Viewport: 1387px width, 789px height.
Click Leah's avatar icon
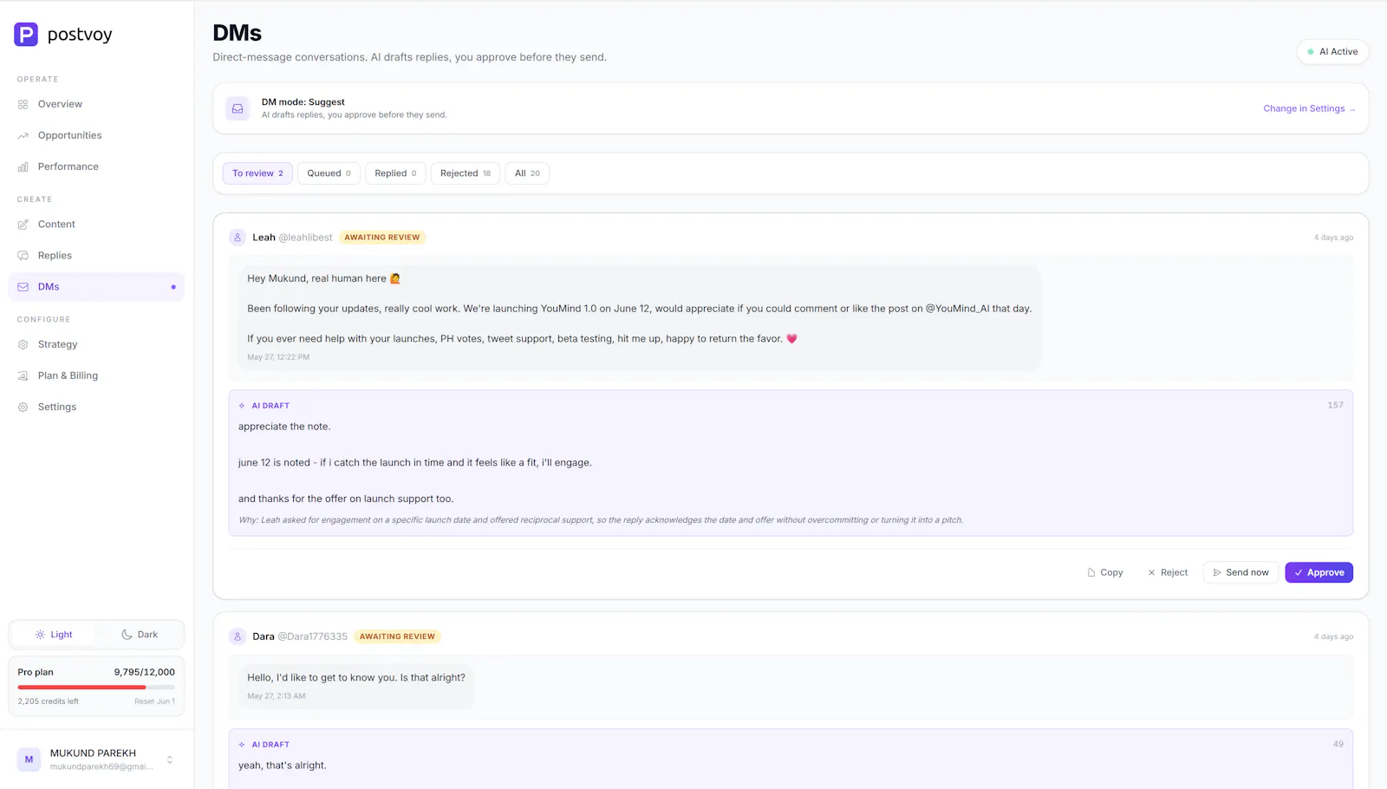pos(238,238)
